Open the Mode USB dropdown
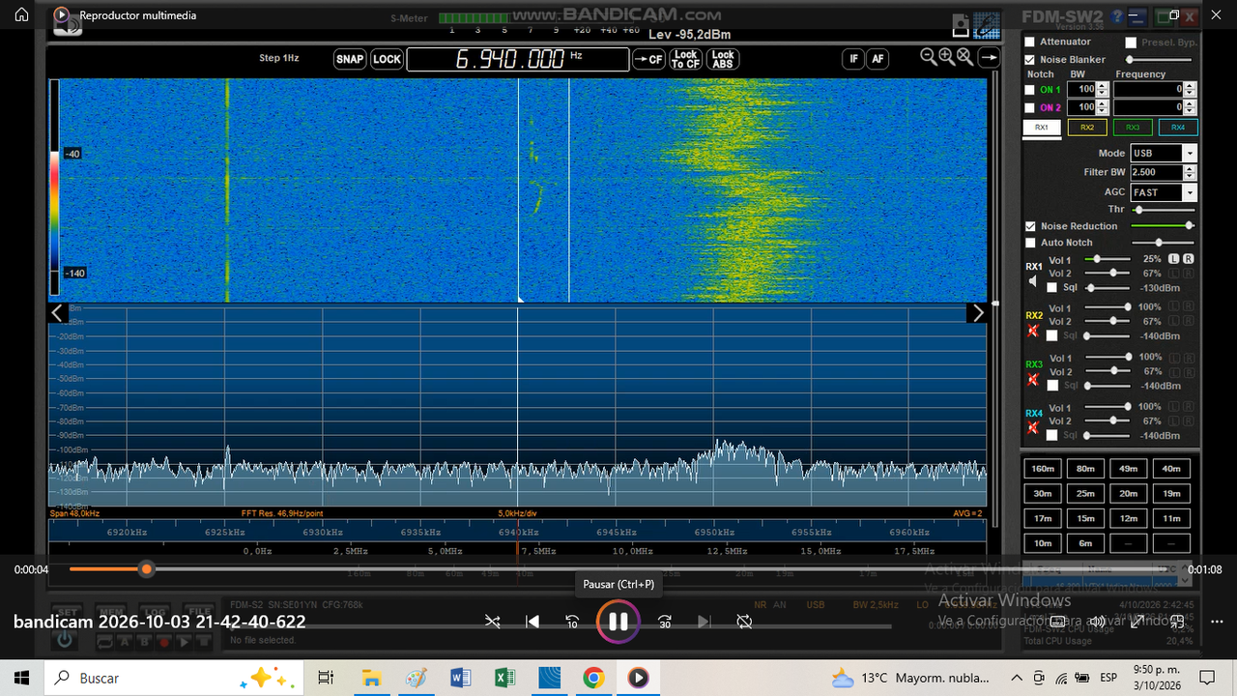 1190,153
